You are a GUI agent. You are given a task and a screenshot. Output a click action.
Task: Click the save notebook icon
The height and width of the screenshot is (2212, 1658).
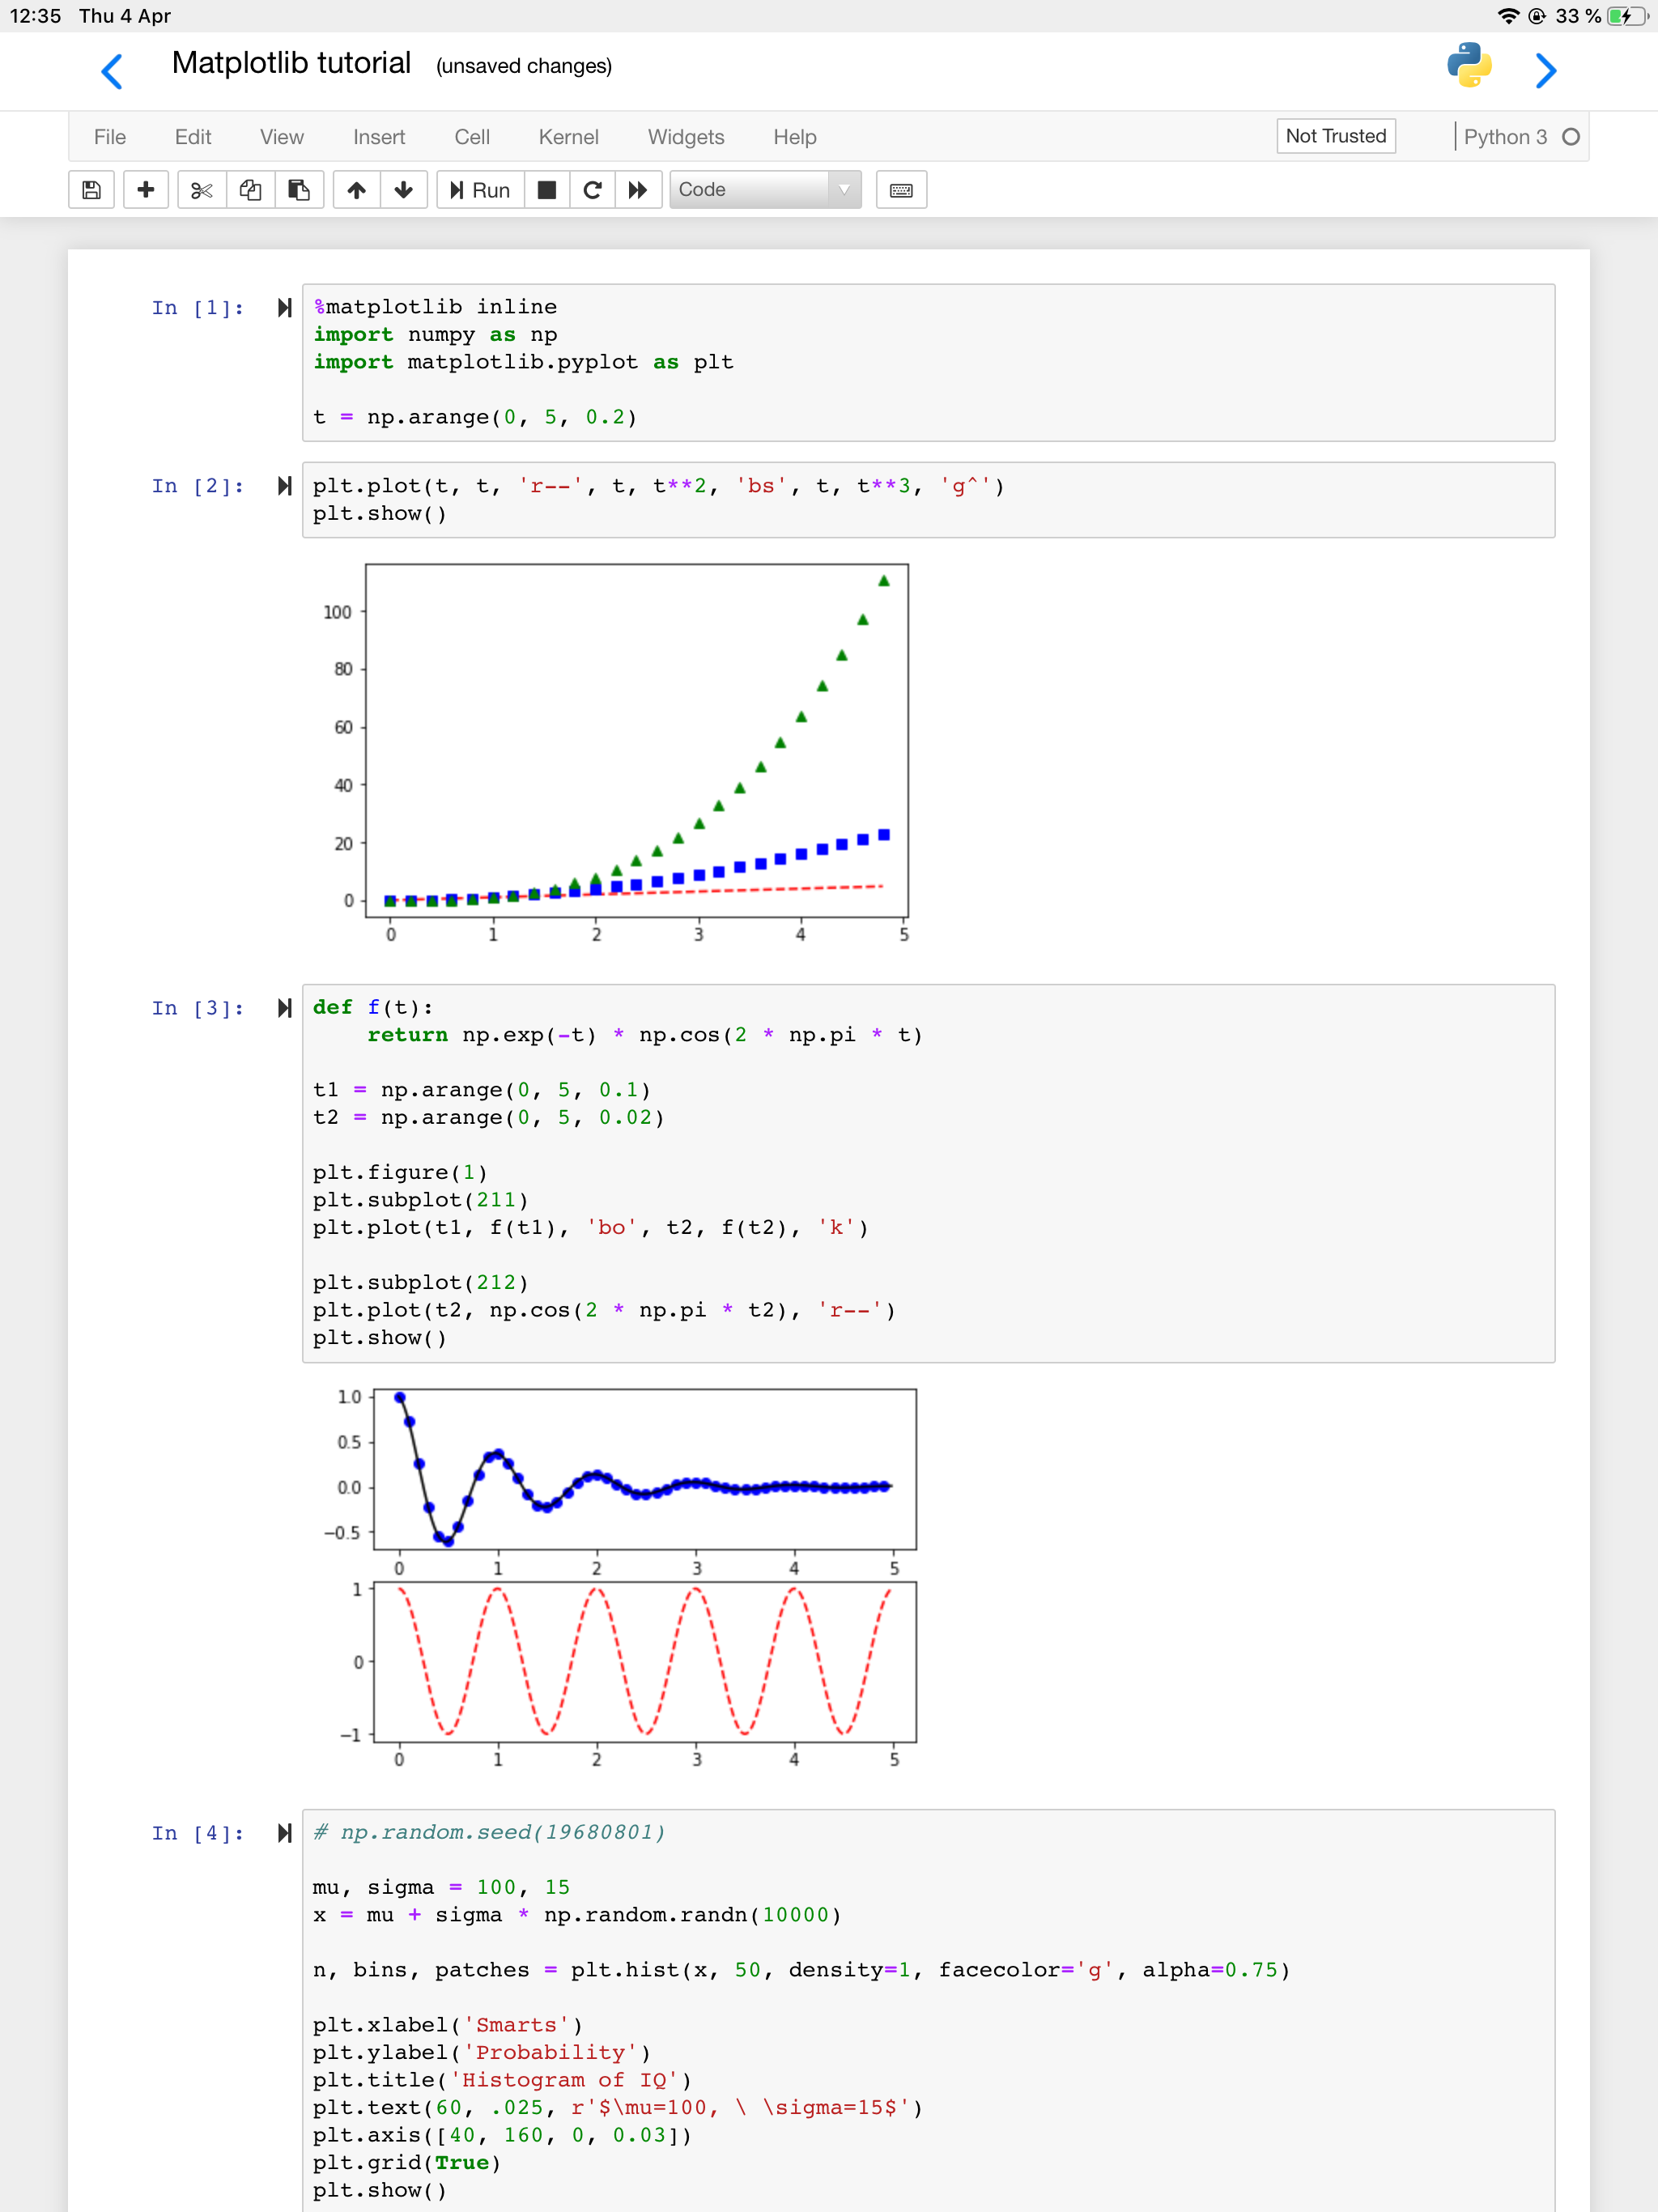91,190
